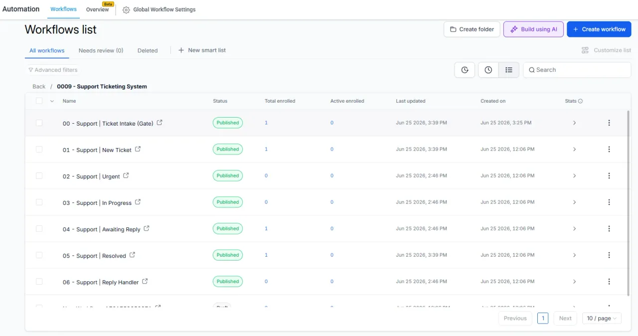
Task: Click the plus icon of New smart list
Action: [181, 50]
